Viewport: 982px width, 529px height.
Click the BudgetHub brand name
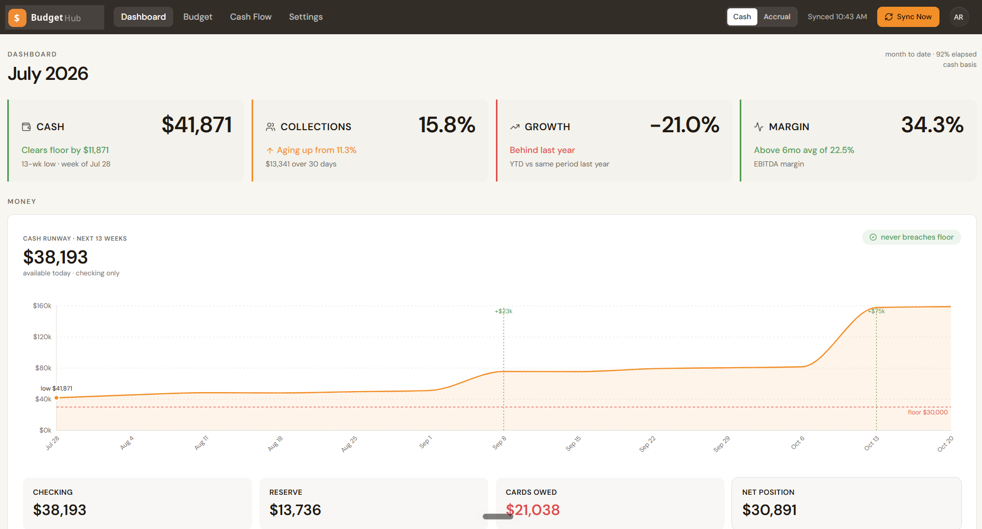pyautogui.click(x=56, y=18)
